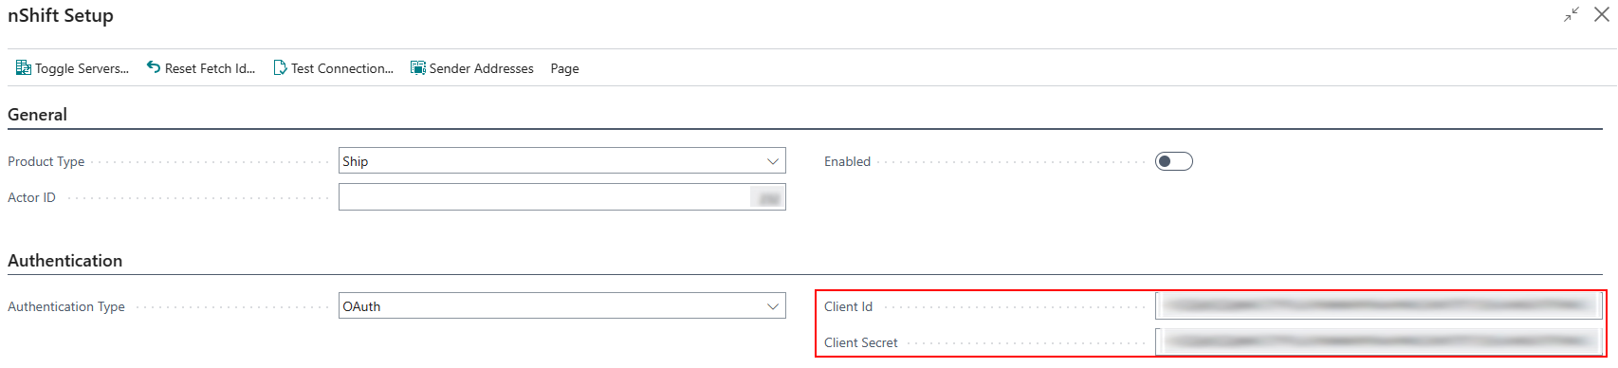This screenshot has width=1618, height=368.
Task: Focus the Client Secret text field
Action: (x=1379, y=342)
